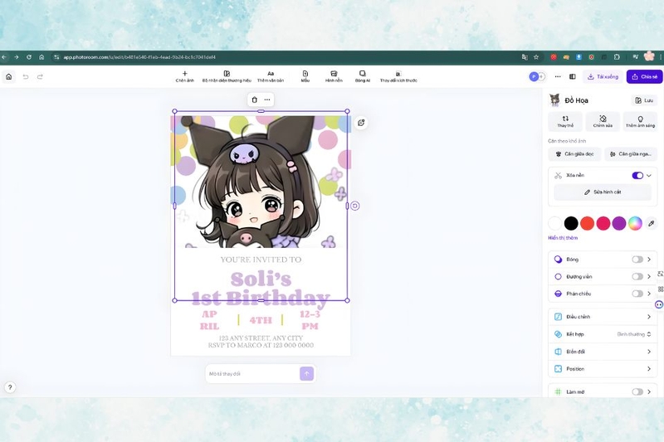The height and width of the screenshot is (442, 664).
Task: Click the user avatar in toolbar
Action: coord(534,76)
